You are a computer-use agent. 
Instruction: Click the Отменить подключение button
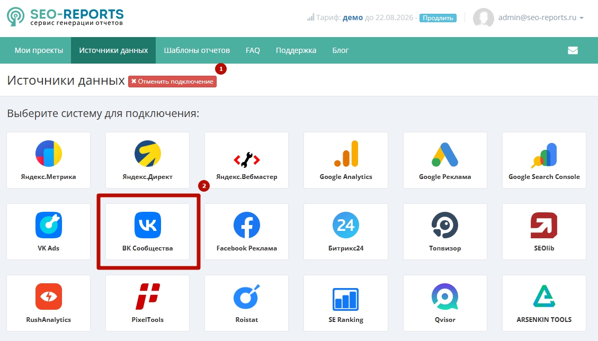172,82
